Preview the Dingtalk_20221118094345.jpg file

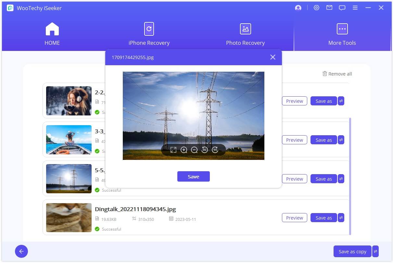294,218
